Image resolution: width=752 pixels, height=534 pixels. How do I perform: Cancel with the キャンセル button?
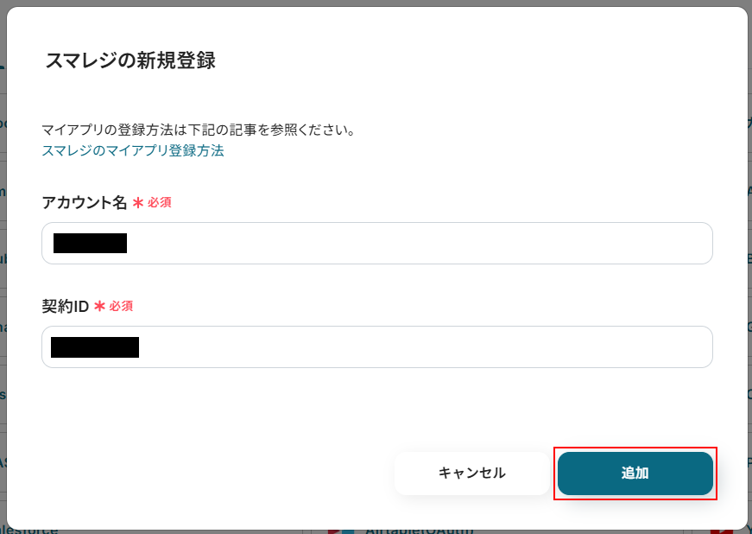point(472,473)
